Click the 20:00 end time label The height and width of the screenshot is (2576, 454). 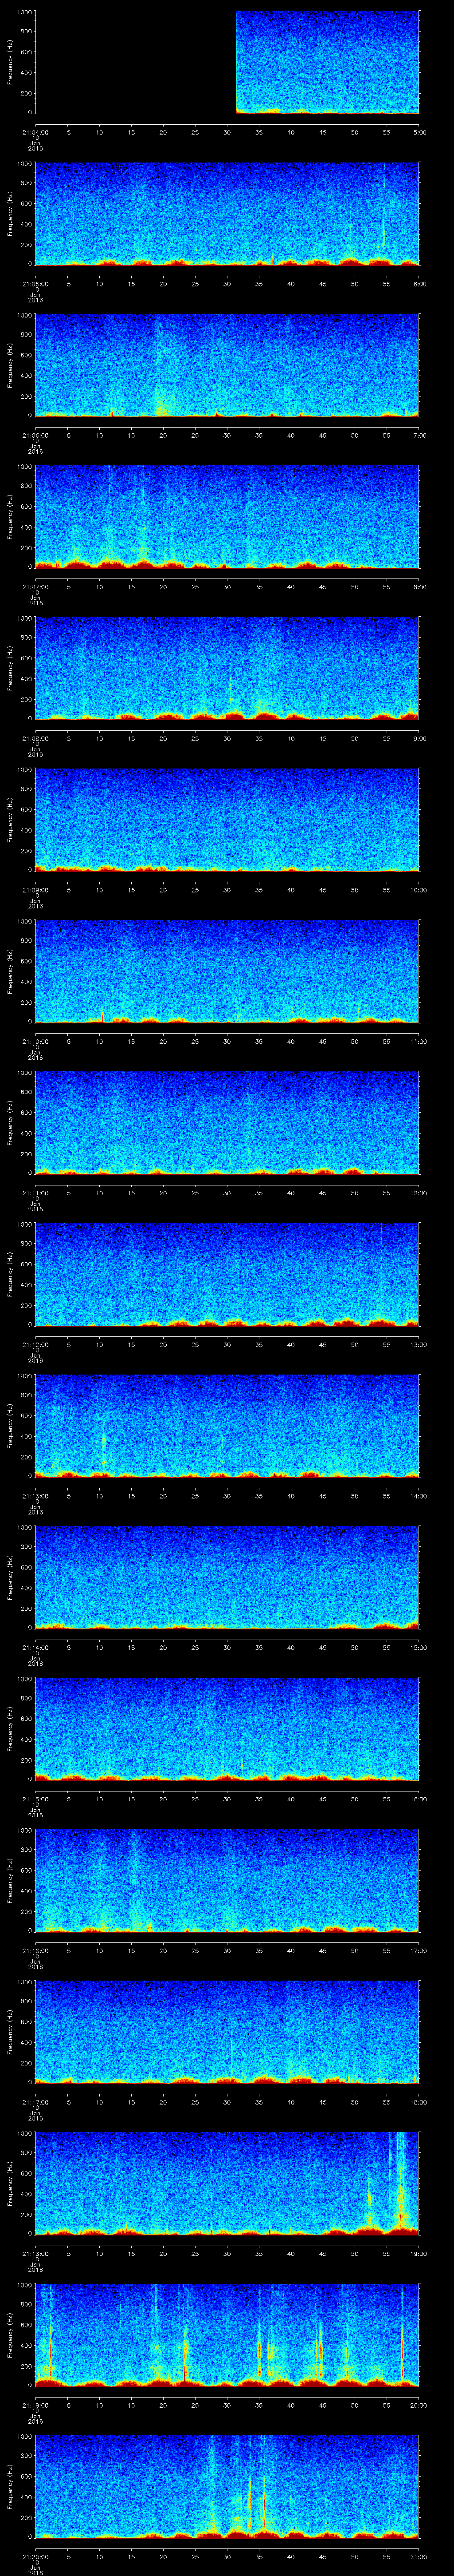[418, 2405]
